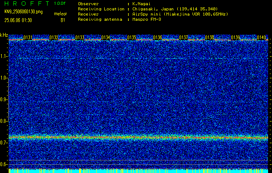Click the 0134 time marker
The image size is (272, 173).
click(x=106, y=38)
